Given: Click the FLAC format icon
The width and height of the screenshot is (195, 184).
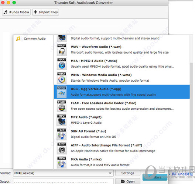Looking at the screenshot, I should (x=62, y=106).
